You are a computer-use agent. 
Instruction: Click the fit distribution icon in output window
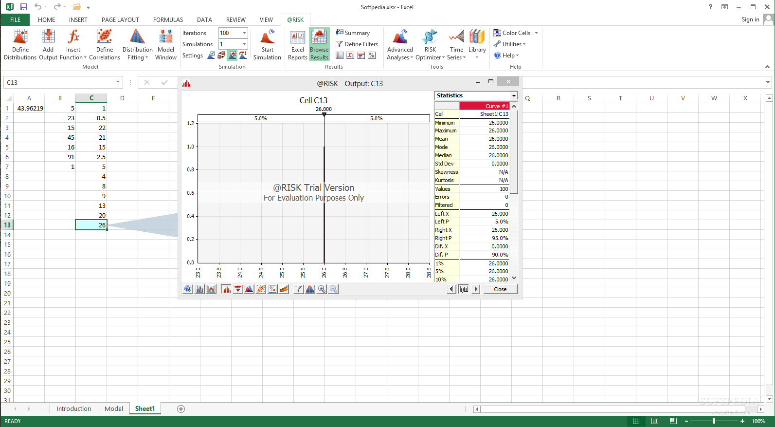tap(310, 289)
